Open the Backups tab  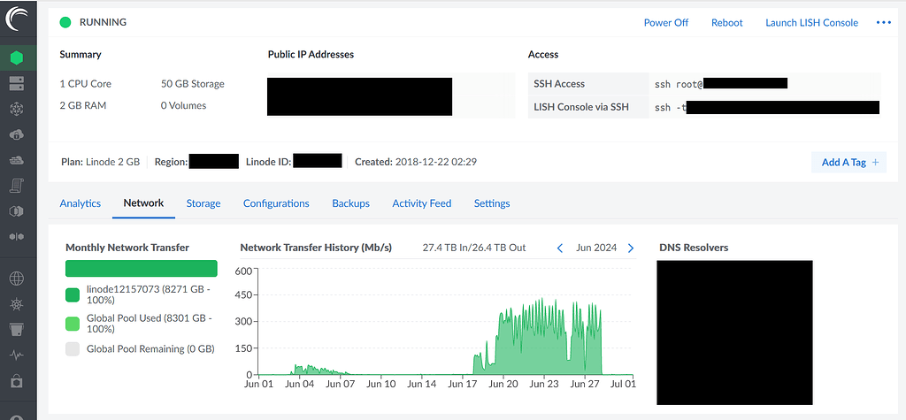pyautogui.click(x=350, y=203)
